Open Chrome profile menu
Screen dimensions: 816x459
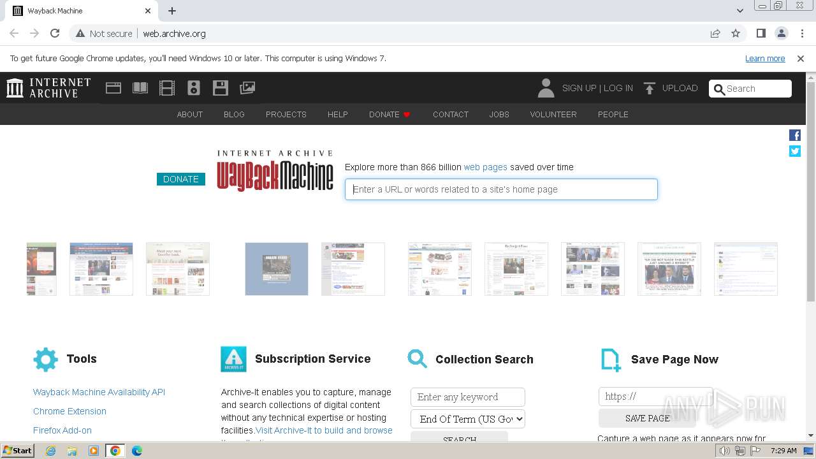(782, 33)
